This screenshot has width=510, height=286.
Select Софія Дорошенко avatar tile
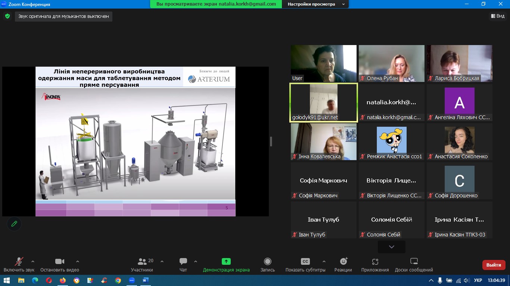coord(460,181)
